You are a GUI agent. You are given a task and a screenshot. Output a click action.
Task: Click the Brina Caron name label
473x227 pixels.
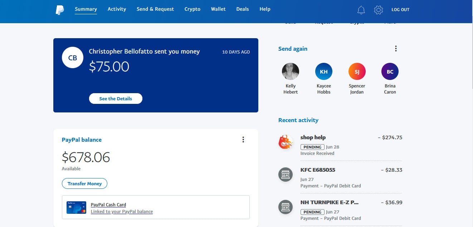[x=390, y=89]
